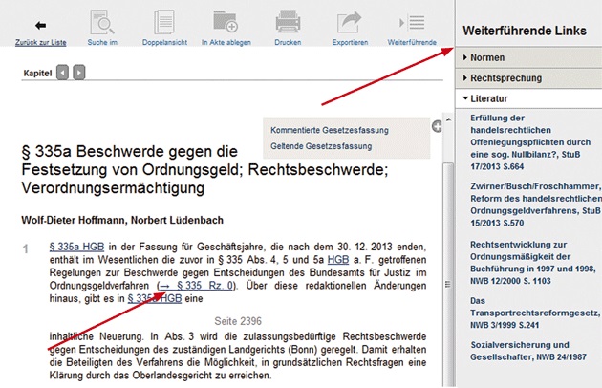Go to previous Kapitel with left arrow
Viewport: 602px width, 388px height.
tap(62, 72)
